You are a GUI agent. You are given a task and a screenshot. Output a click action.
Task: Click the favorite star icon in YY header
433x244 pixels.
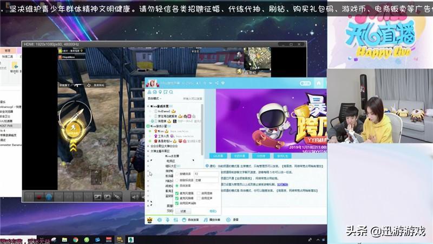coord(205,83)
